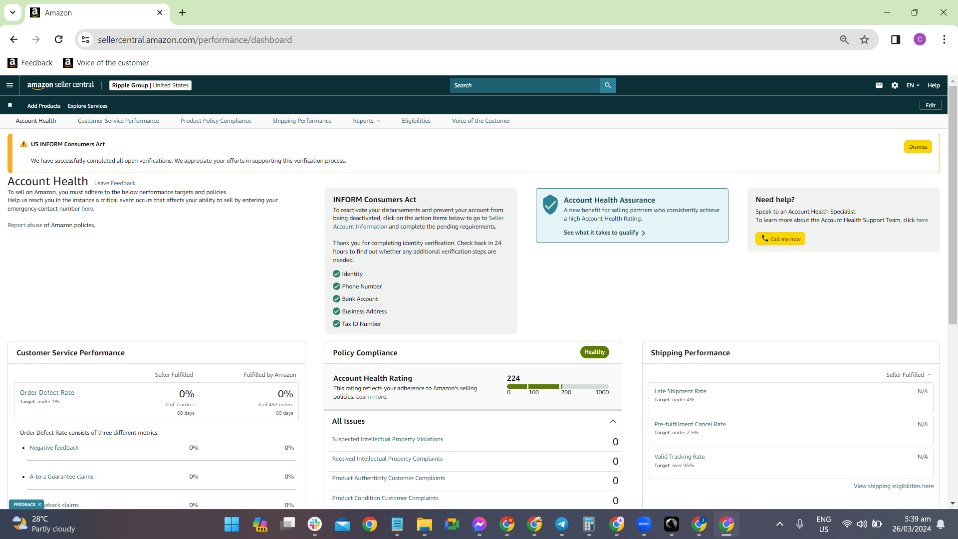958x539 pixels.
Task: Open Zoom from the taskbar
Action: pos(644,524)
